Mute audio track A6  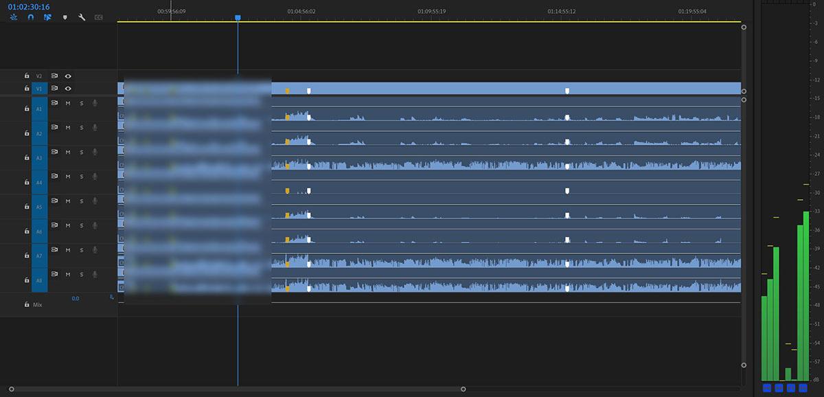tap(68, 225)
